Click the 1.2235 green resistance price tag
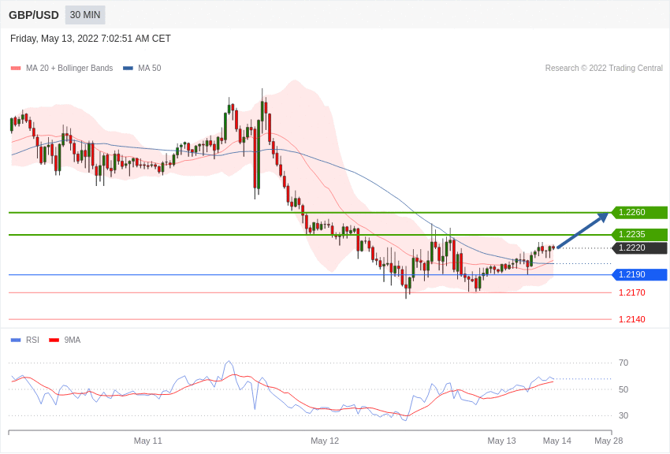The width and height of the screenshot is (670, 454). coord(639,234)
